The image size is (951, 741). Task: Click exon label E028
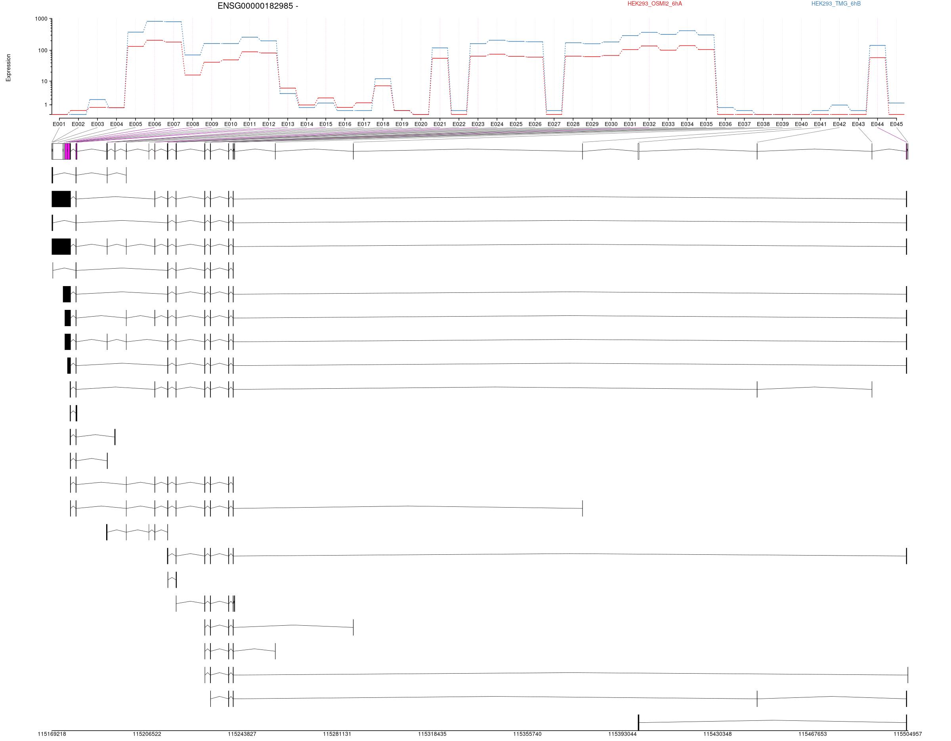[573, 124]
